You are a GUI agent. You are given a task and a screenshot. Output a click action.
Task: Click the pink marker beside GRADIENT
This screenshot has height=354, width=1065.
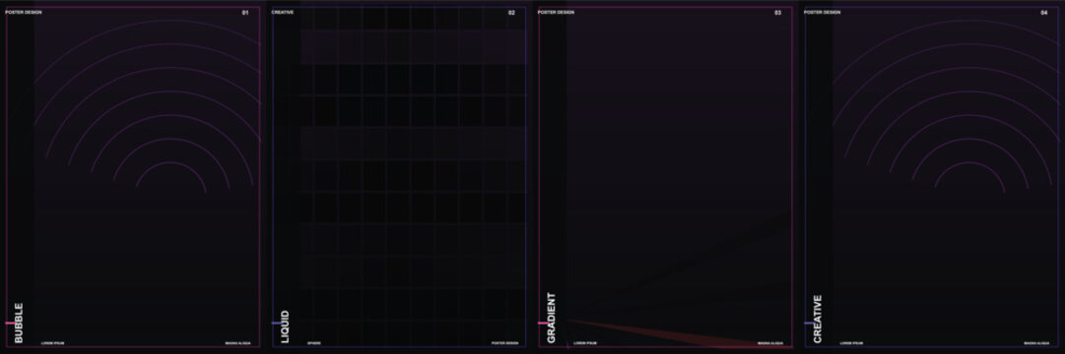(x=542, y=323)
